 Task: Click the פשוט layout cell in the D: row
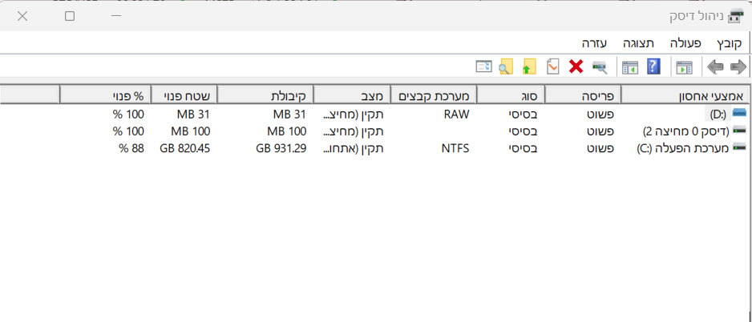pyautogui.click(x=601, y=114)
